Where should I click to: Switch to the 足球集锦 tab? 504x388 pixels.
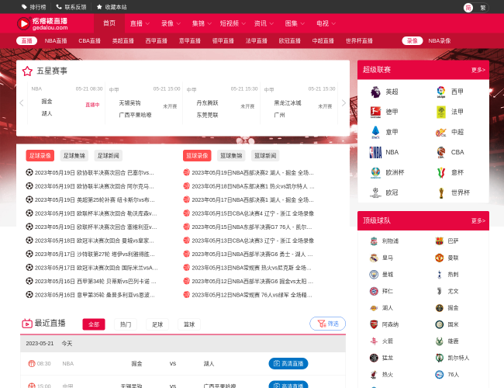pos(74,156)
